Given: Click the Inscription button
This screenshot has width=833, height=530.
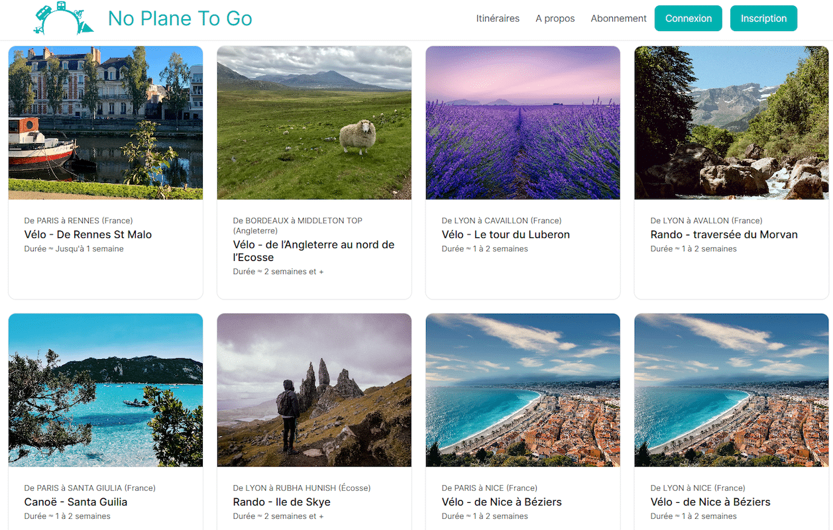Looking at the screenshot, I should (763, 19).
